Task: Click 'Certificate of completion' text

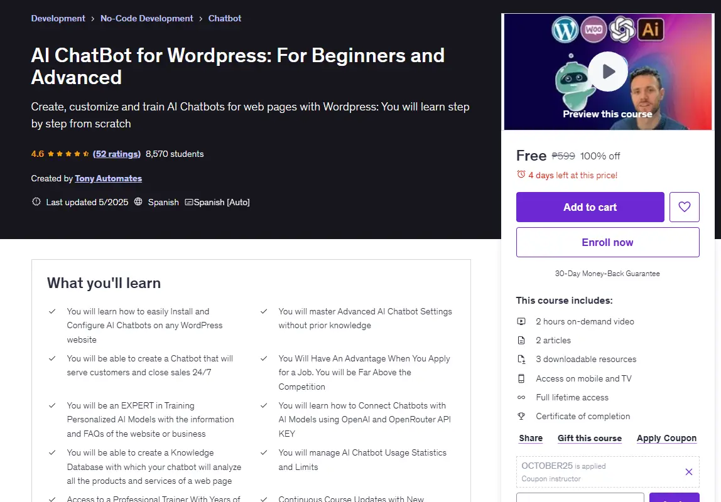Action: click(583, 416)
